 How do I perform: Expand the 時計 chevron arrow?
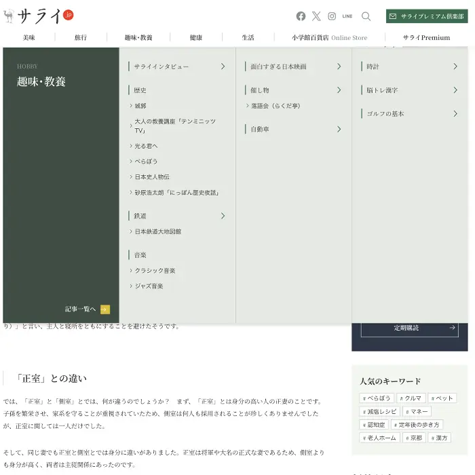[x=455, y=66]
